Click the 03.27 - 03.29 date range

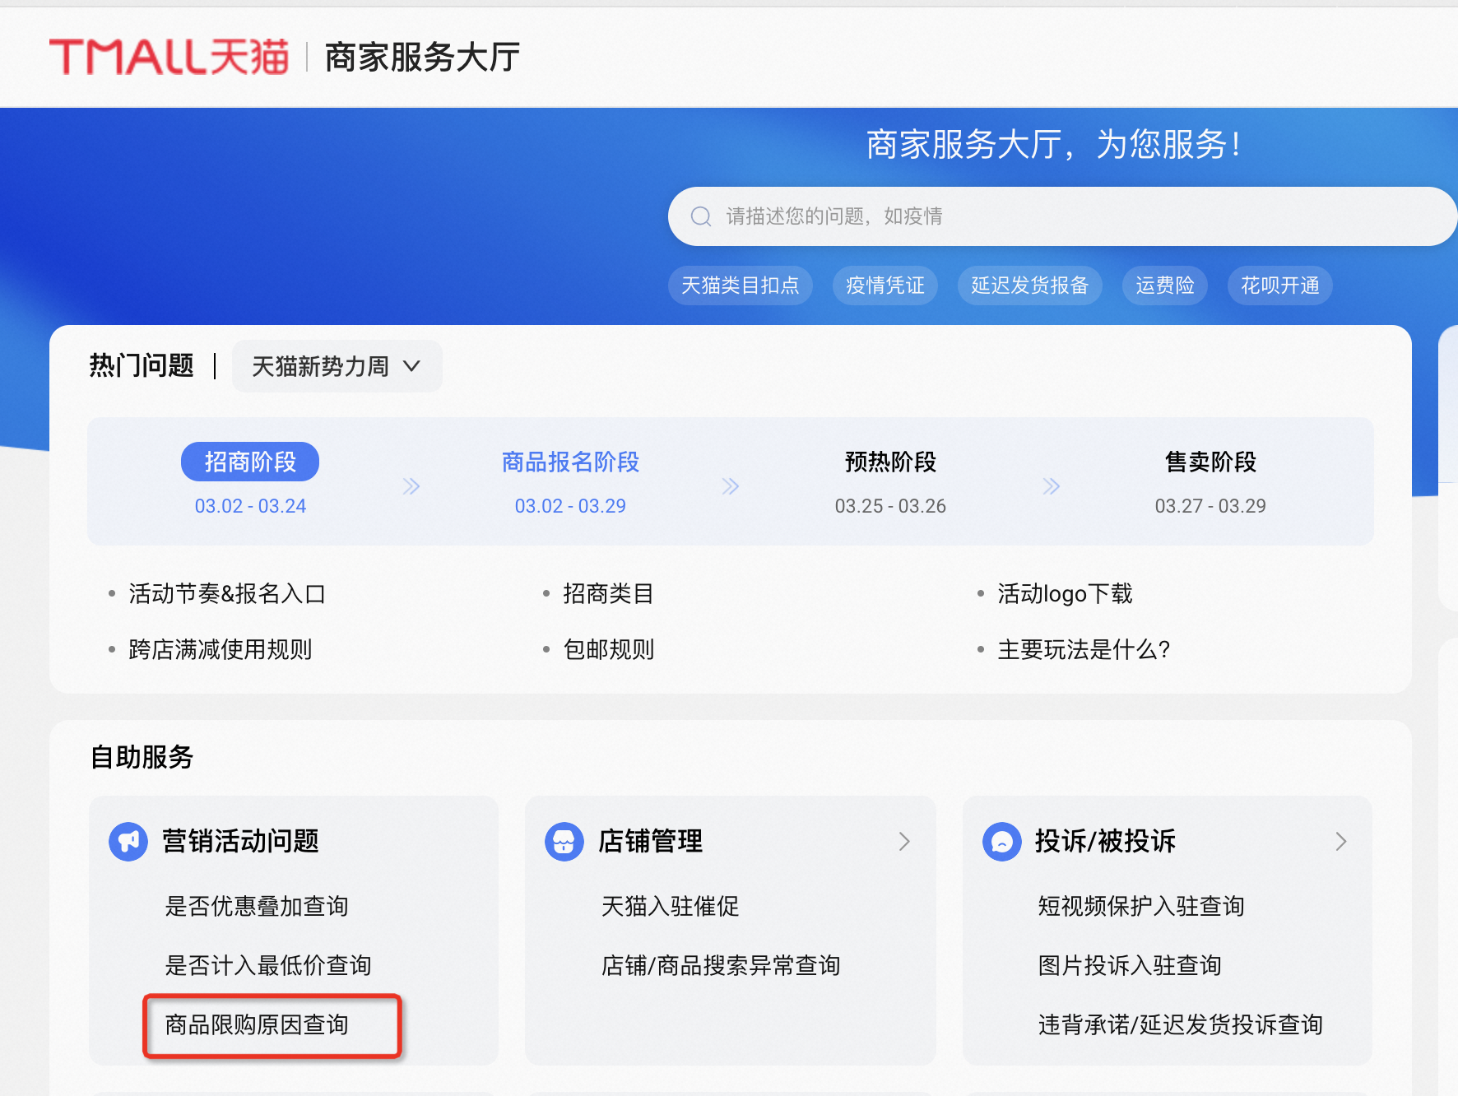pos(1210,506)
